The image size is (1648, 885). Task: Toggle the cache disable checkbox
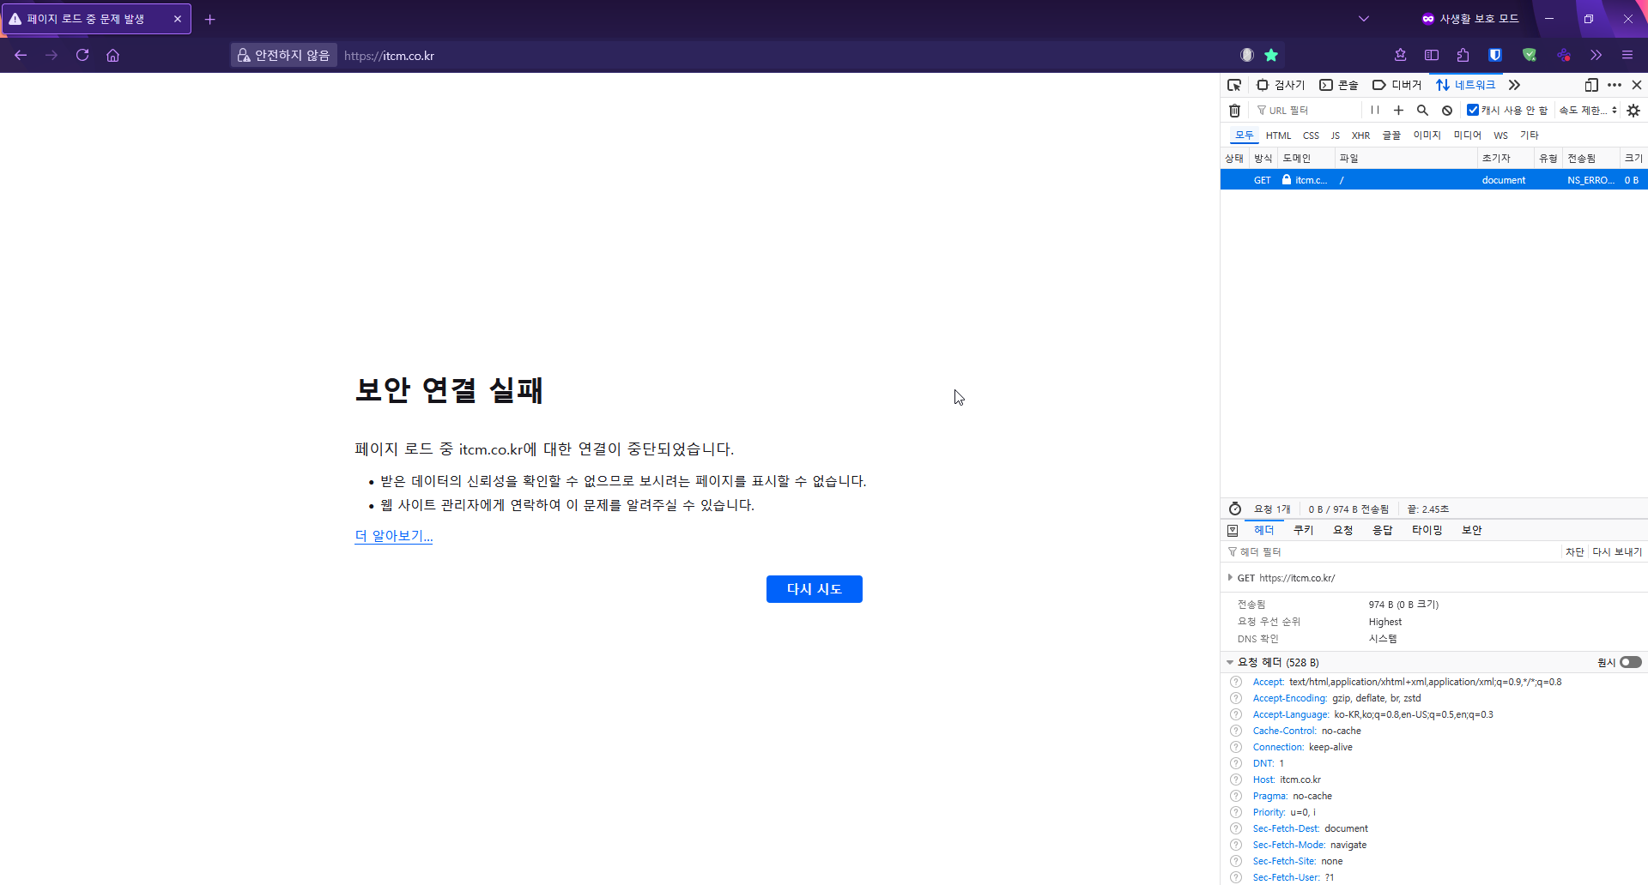1473,110
